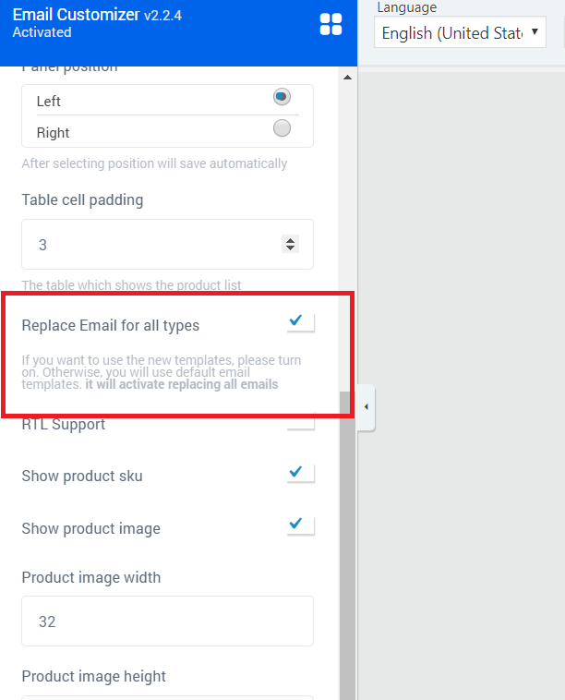Click the Activated status text
Image resolution: width=565 pixels, height=700 pixels.
pyautogui.click(x=42, y=32)
